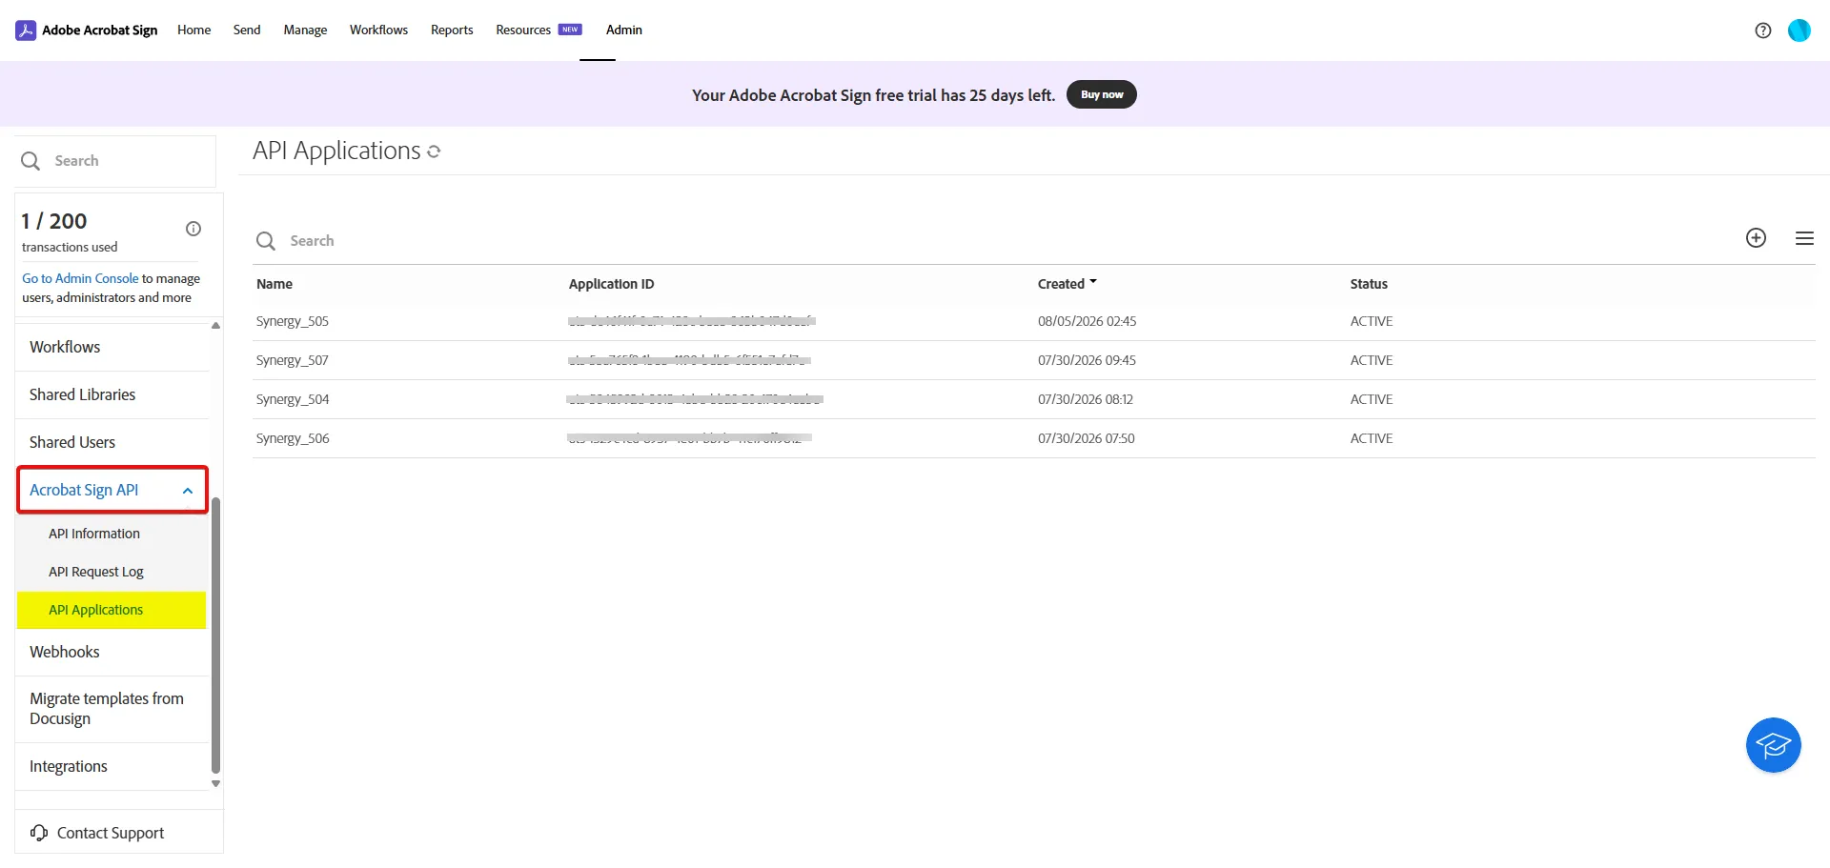Focus the API applications Search field
Image resolution: width=1830 pixels, height=868 pixels.
tap(991, 241)
